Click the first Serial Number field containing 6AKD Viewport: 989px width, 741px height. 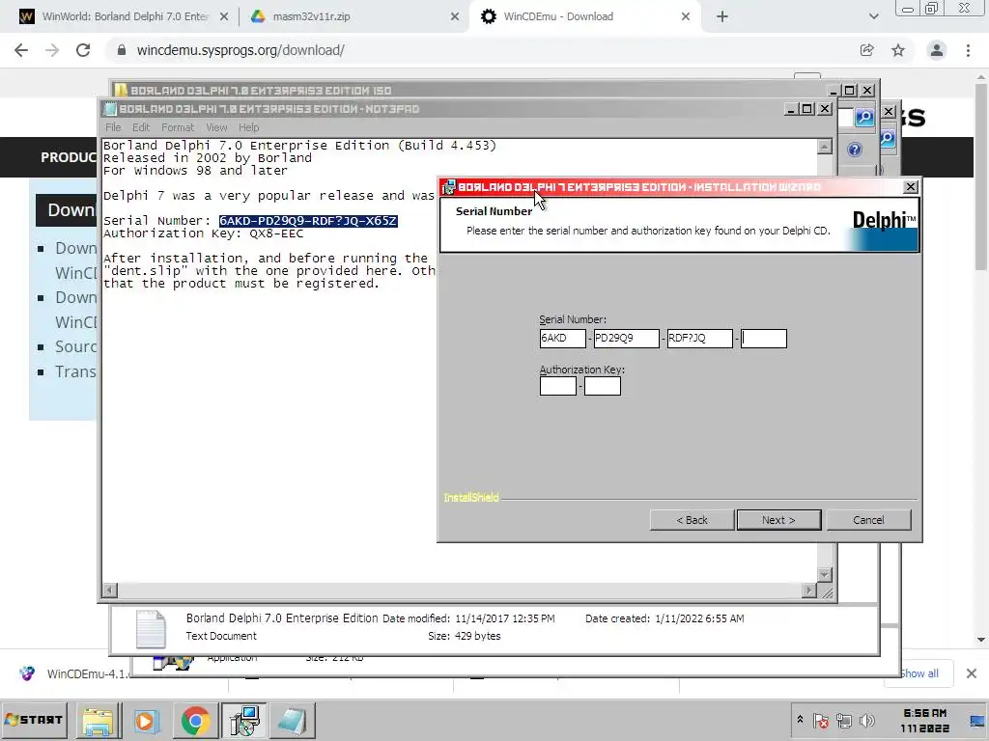tap(563, 339)
